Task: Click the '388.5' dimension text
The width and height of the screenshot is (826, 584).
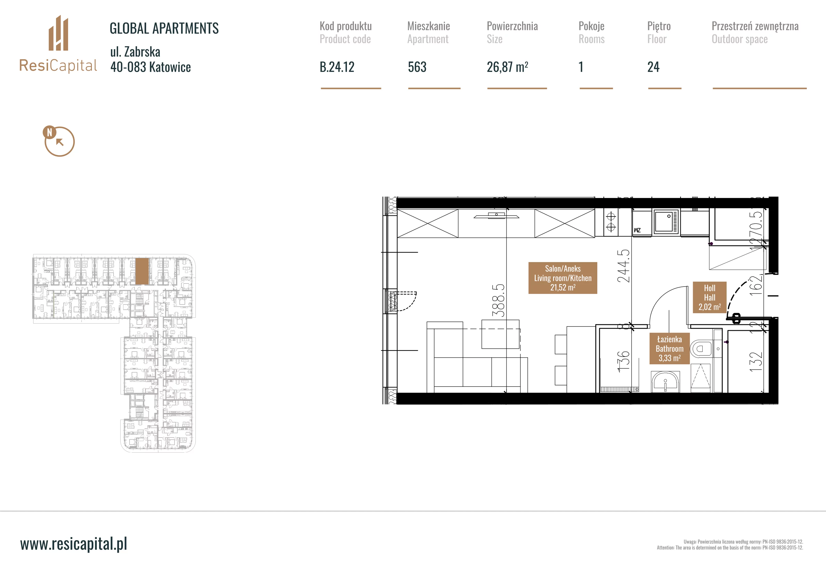Action: 498,301
